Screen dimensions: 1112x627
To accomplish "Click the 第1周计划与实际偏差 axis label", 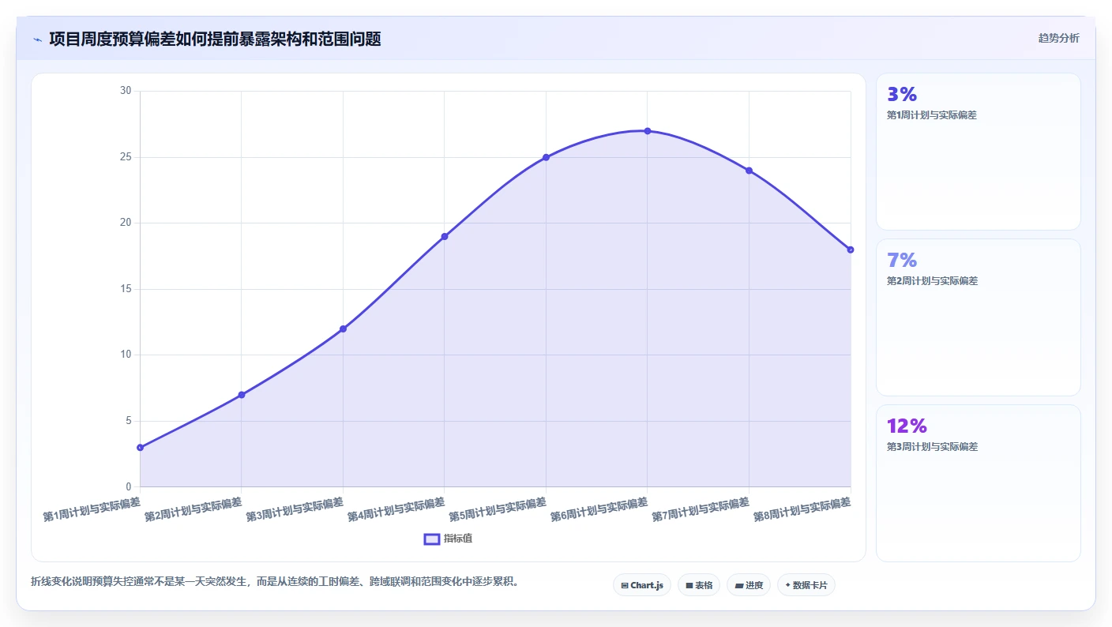I will (92, 509).
